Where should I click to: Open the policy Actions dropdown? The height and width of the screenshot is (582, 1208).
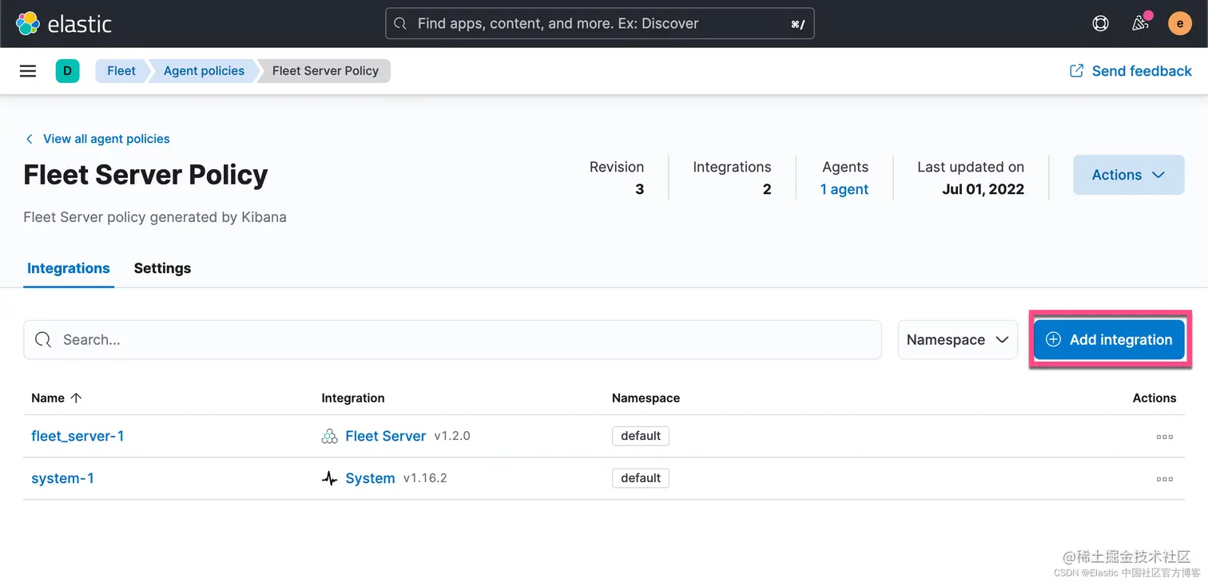tap(1128, 175)
